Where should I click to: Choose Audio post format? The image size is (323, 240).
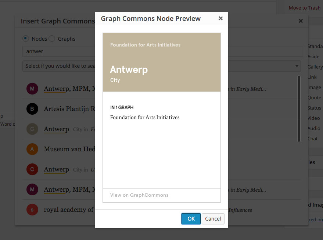(x=314, y=128)
